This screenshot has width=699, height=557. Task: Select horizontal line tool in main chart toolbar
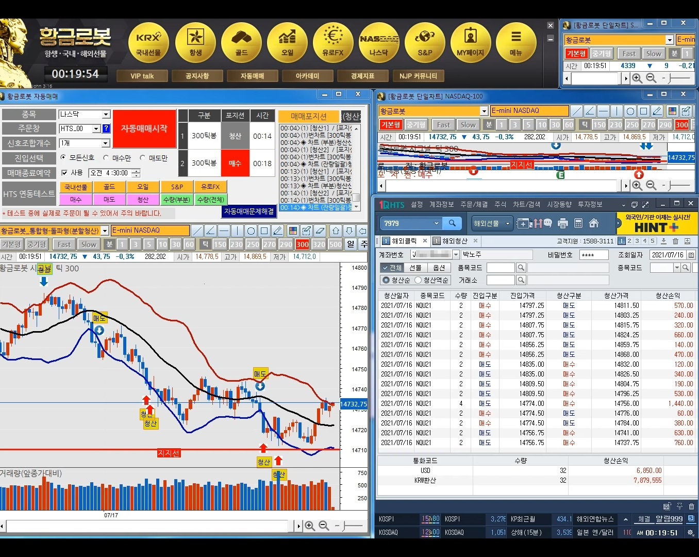pyautogui.click(x=224, y=231)
